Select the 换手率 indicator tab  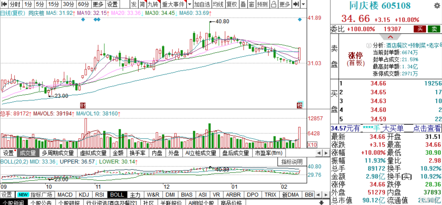coord(137,153)
